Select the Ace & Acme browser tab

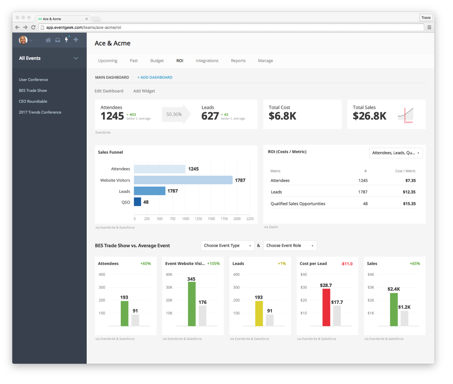59,18
